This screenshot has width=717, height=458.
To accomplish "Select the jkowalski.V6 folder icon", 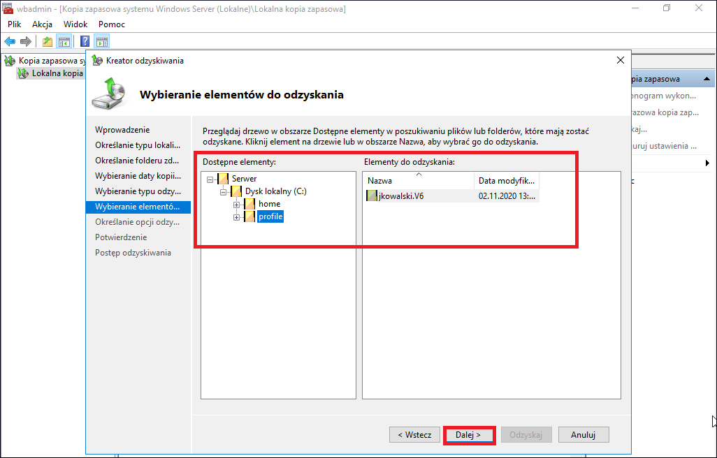I will [372, 196].
